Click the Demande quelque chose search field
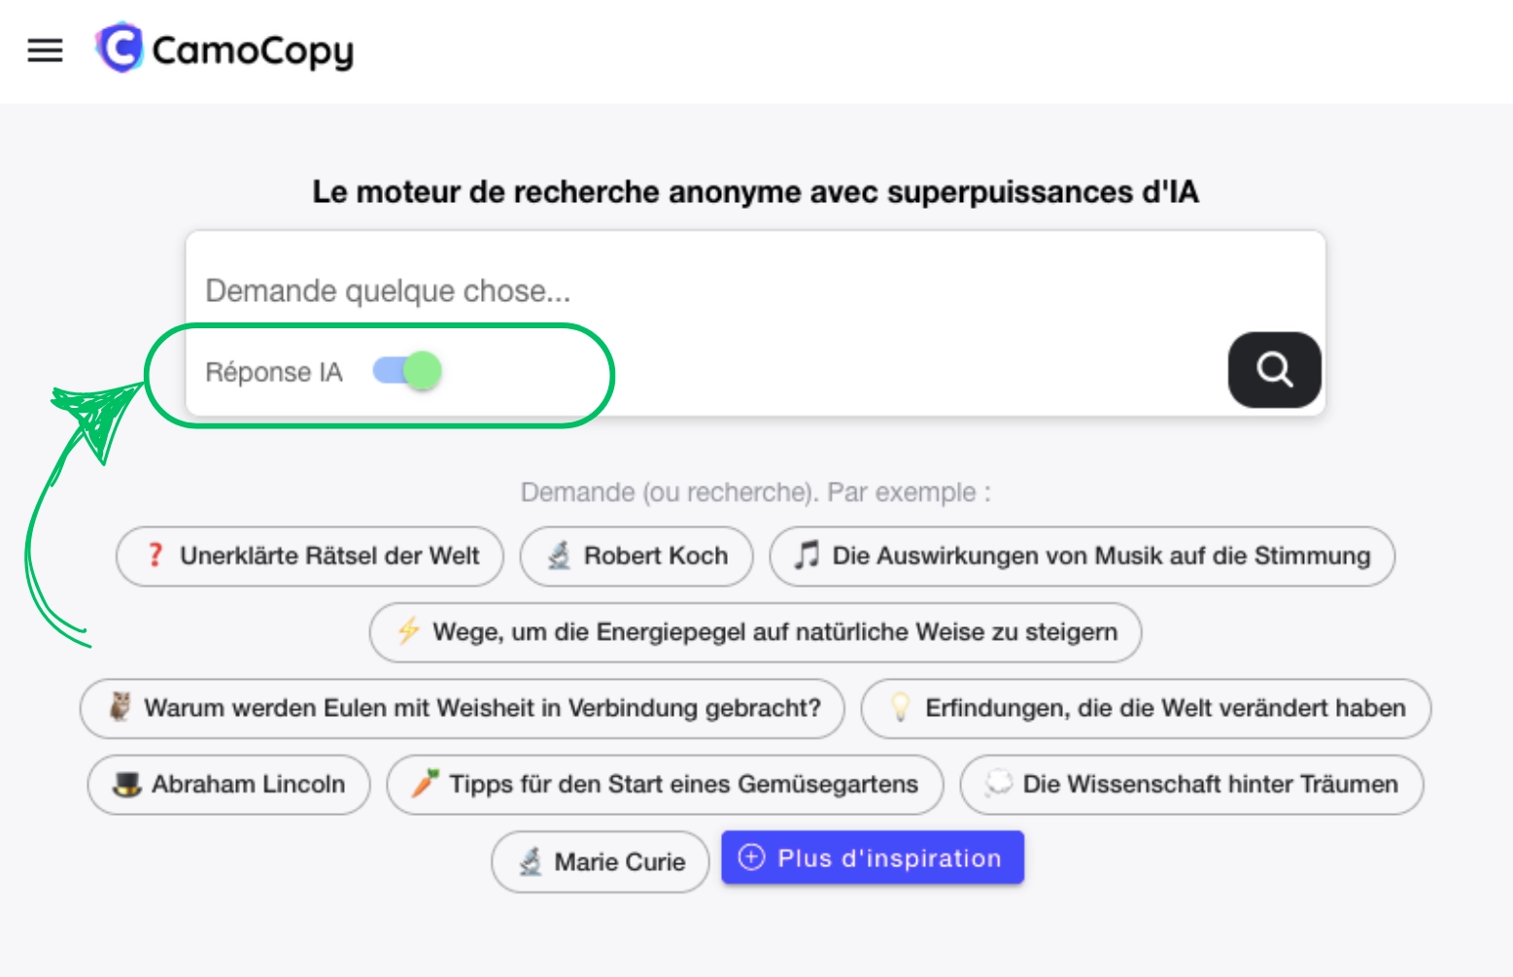1513x977 pixels. tap(680, 288)
